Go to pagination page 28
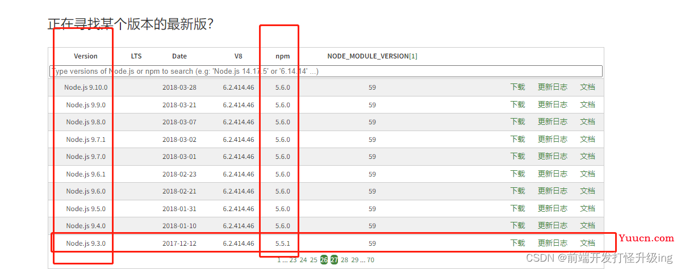 (x=344, y=260)
